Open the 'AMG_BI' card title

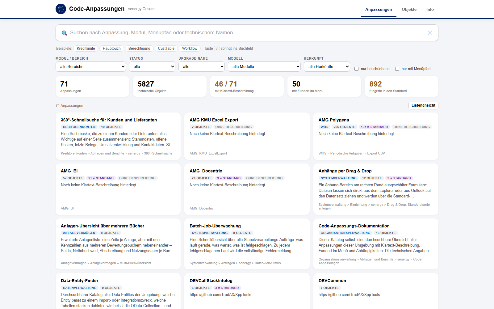(x=69, y=171)
